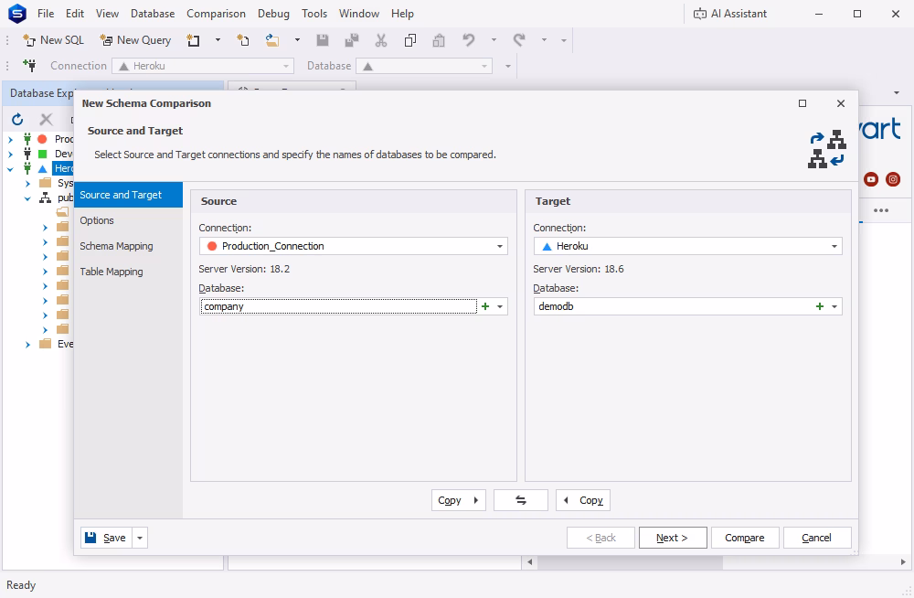Close the New Schema Comparison dialog
This screenshot has height=598, width=914.
(841, 103)
